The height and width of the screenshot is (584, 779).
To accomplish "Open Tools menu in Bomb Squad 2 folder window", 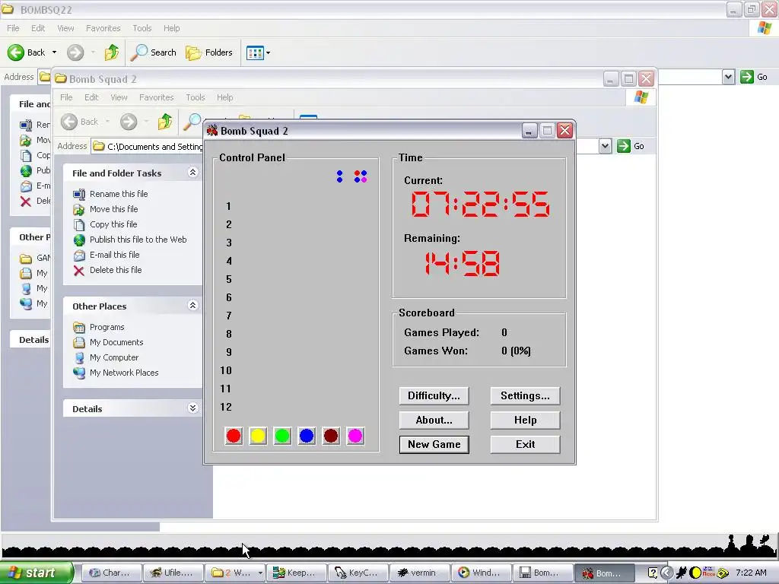I will [196, 97].
